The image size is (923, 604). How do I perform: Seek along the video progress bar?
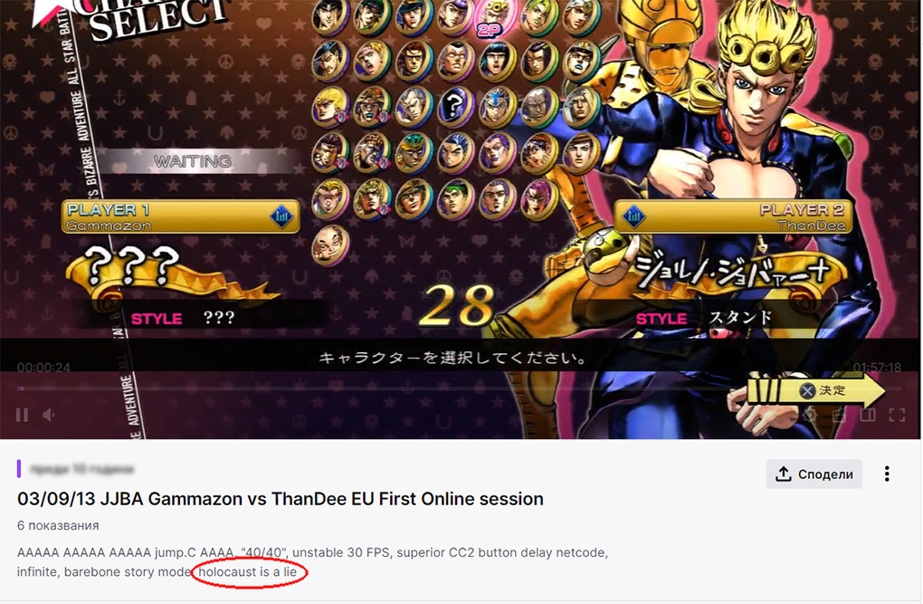[x=459, y=388]
